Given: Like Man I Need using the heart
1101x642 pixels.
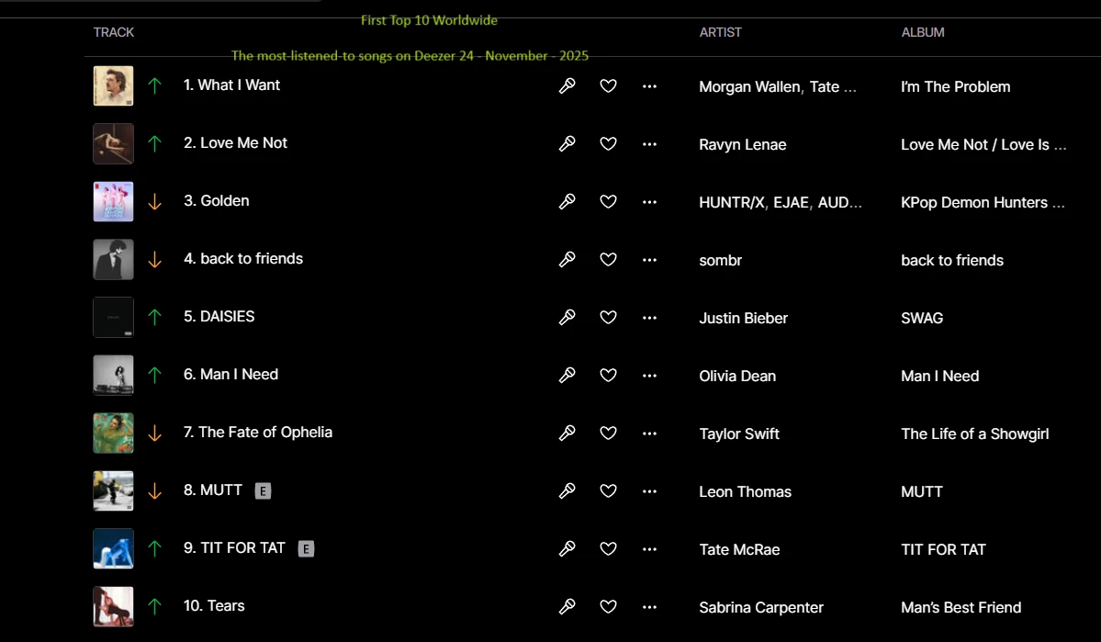Looking at the screenshot, I should 608,375.
